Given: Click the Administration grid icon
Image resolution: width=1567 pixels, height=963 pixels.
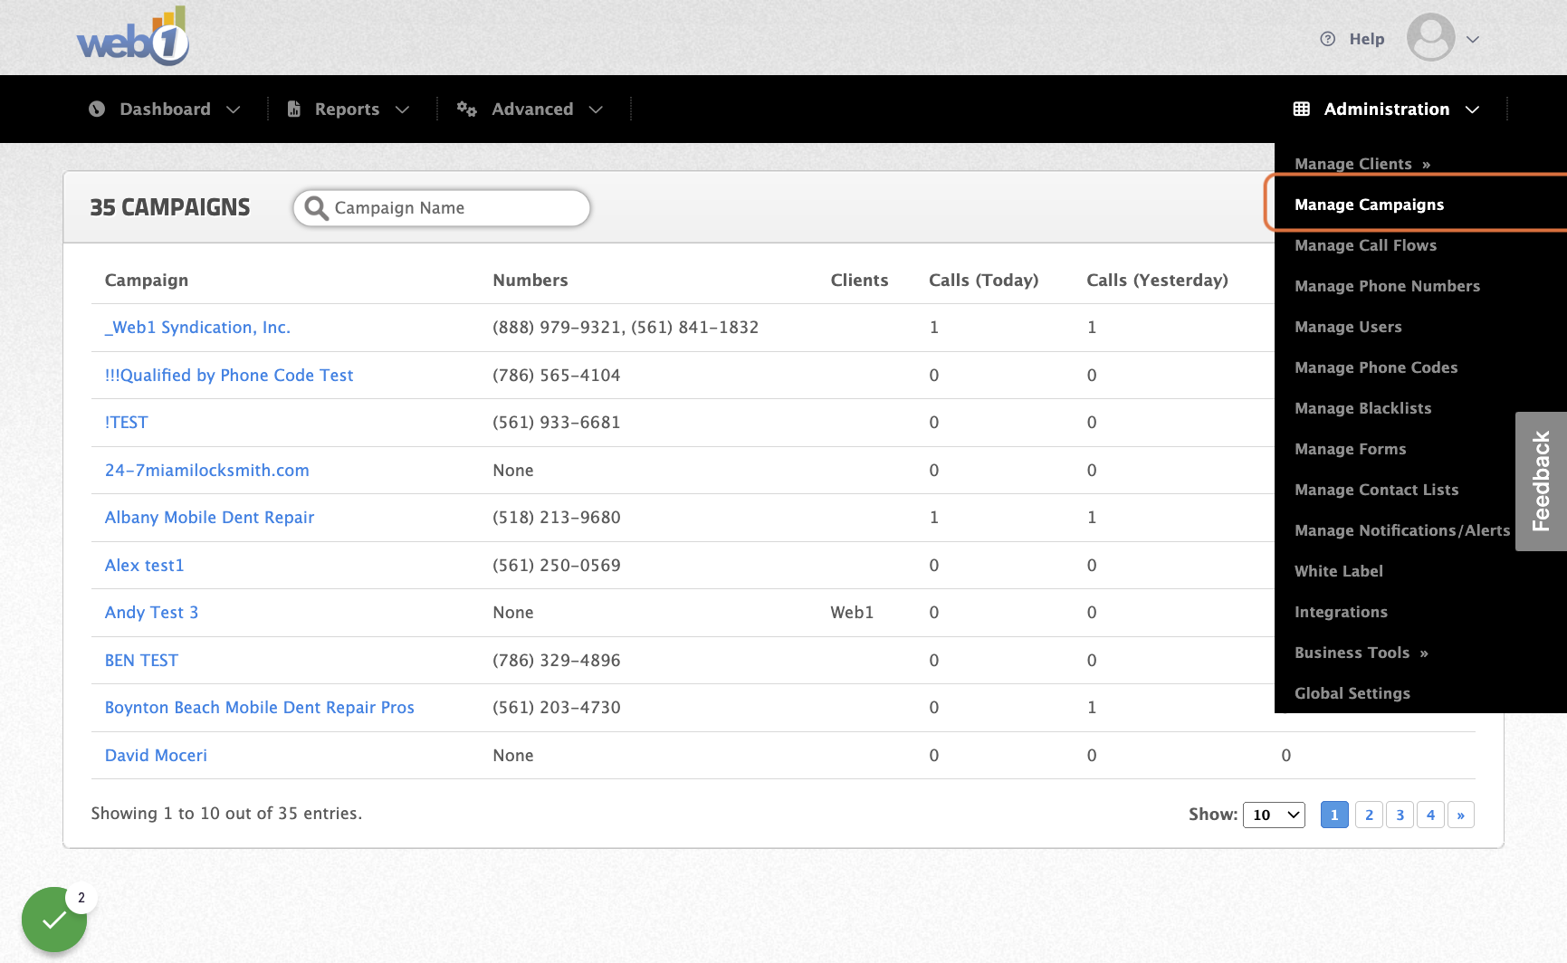Looking at the screenshot, I should [x=1301, y=109].
